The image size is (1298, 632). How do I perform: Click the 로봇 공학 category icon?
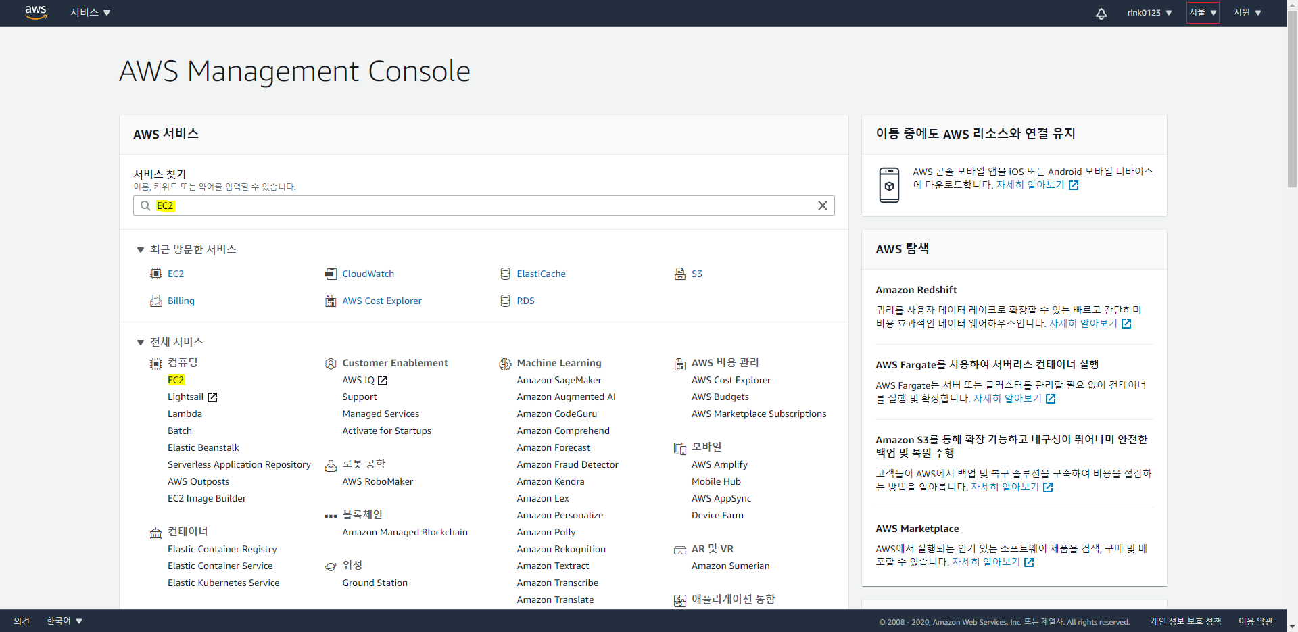(331, 465)
